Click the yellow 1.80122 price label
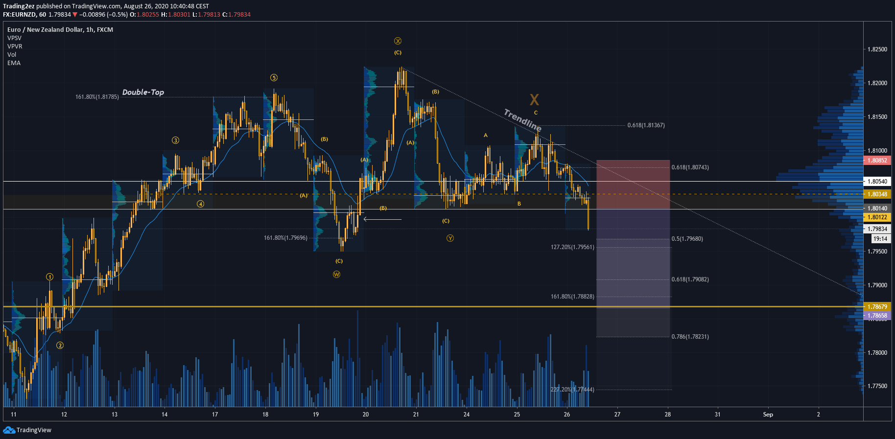Screen dimensions: 895x439 point(877,217)
